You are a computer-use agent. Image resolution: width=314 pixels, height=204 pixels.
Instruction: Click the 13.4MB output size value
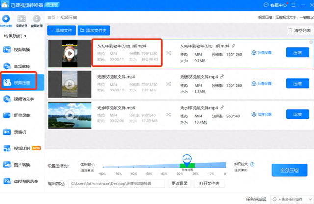tap(201, 122)
